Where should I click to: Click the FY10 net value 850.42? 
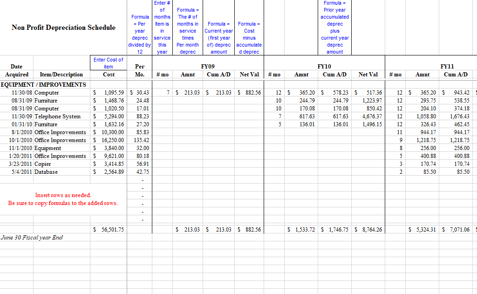click(x=374, y=109)
